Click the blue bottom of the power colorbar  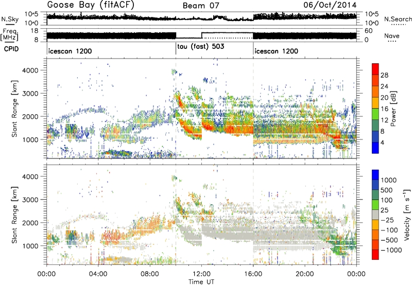[375, 148]
